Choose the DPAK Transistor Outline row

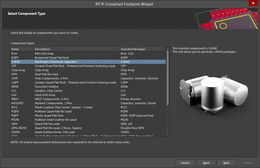88,87
